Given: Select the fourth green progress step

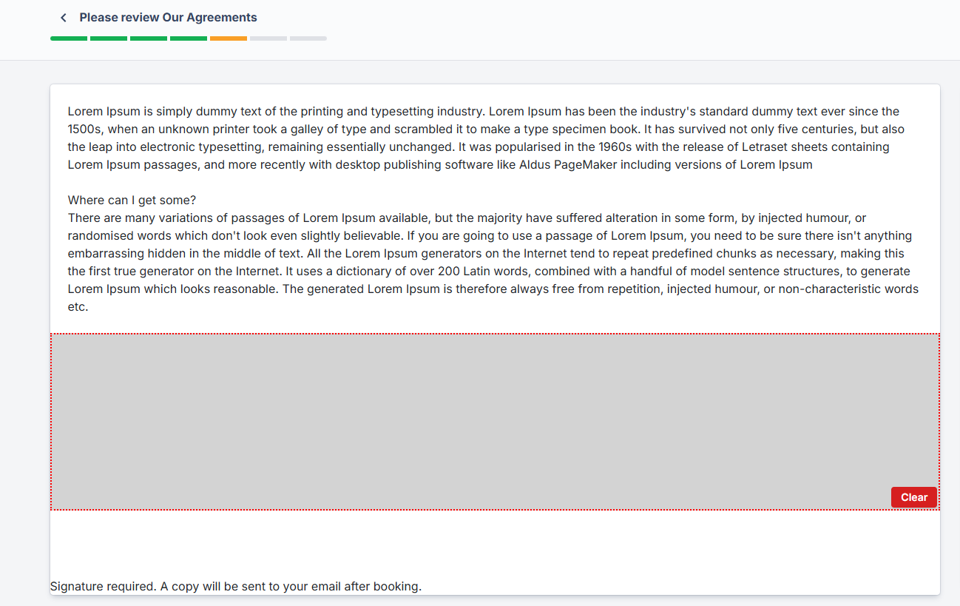Looking at the screenshot, I should point(189,38).
